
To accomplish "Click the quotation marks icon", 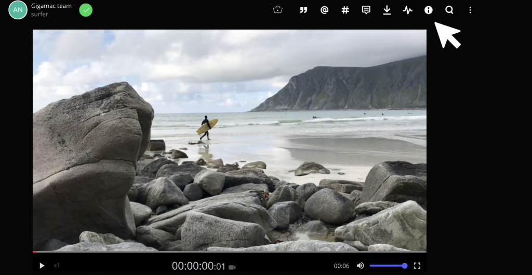I will tap(303, 10).
